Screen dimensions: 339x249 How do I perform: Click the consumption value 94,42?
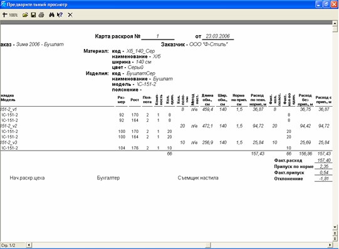[x=305, y=126]
